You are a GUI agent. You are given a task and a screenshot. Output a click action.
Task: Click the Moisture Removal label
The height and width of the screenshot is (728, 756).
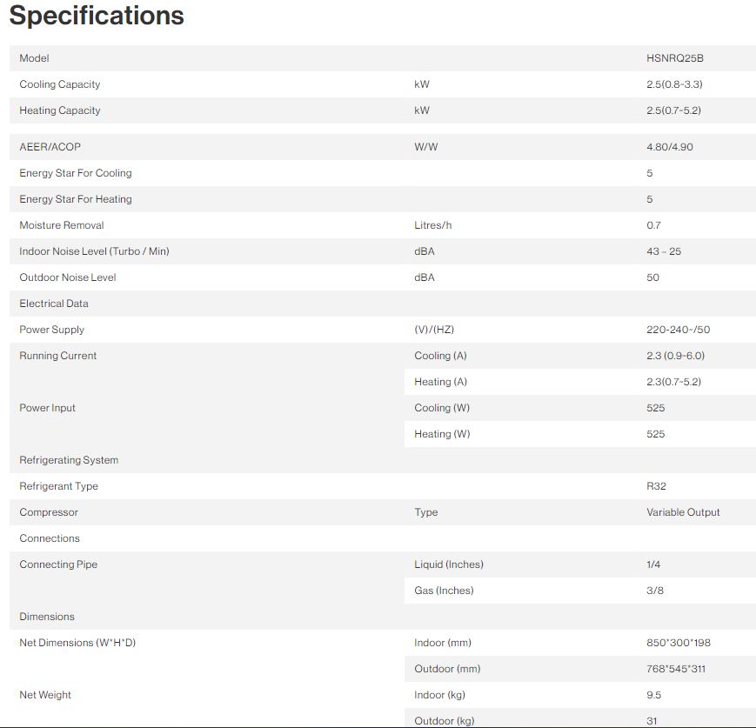(x=62, y=225)
